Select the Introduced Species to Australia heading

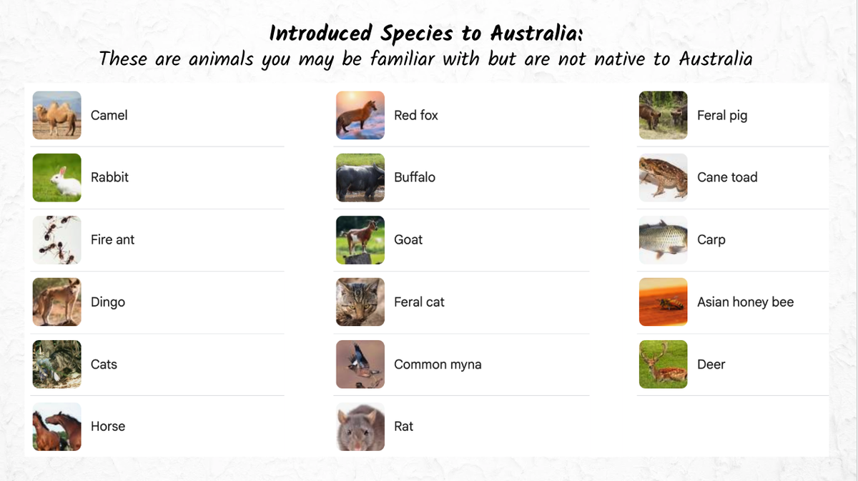tap(426, 33)
